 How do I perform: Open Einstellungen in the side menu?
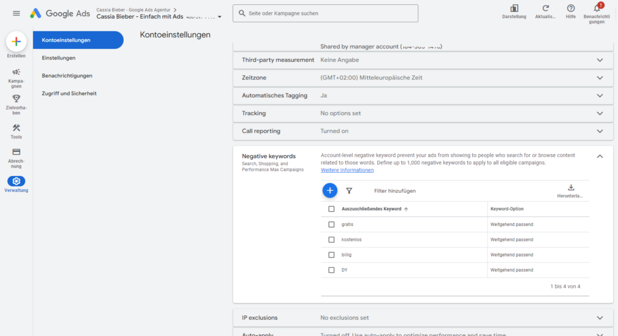tap(59, 58)
